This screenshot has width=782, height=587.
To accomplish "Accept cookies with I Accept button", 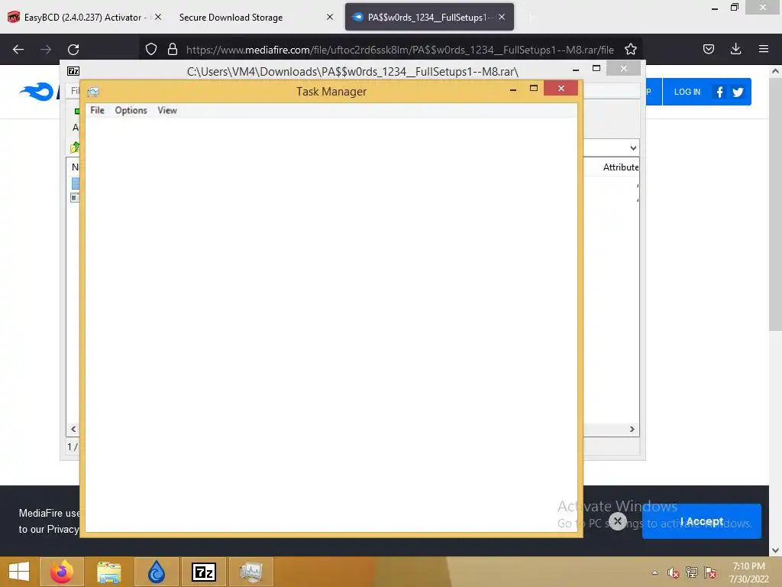I will tap(702, 521).
